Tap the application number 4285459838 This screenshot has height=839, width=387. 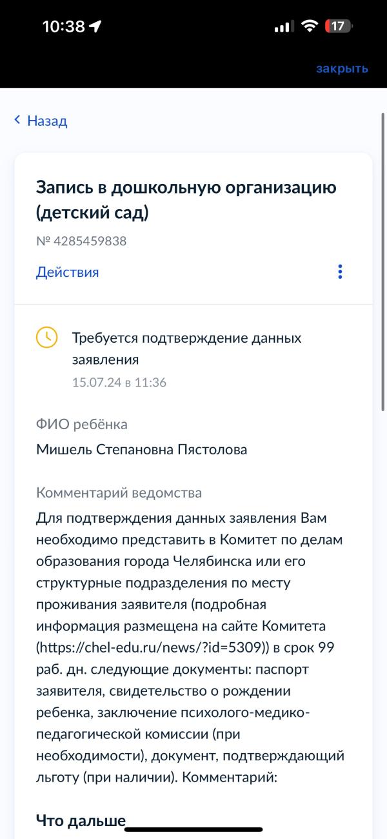coord(81,241)
